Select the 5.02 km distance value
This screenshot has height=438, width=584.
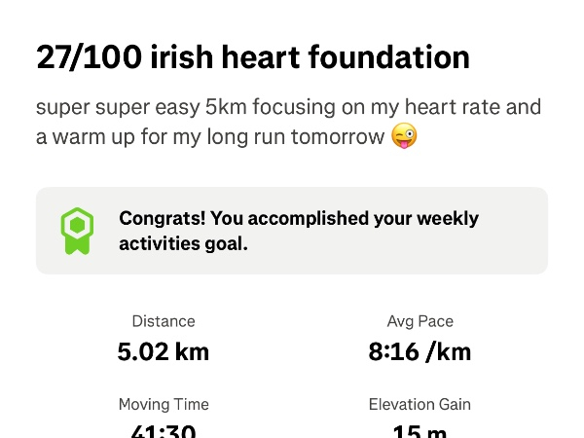tap(164, 351)
